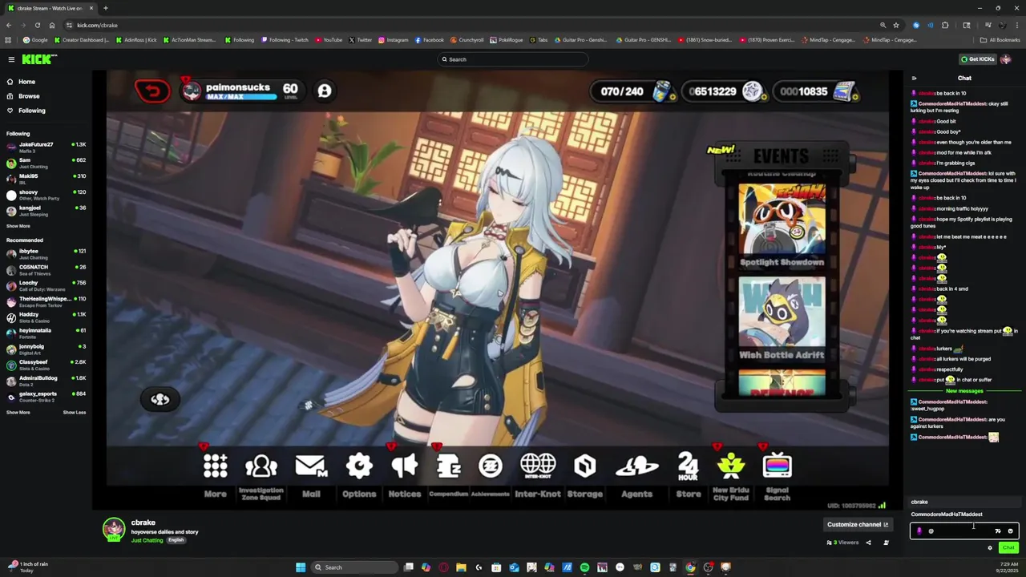This screenshot has width=1026, height=577.
Task: Open All Bookmarks folder
Action: tap(1000, 39)
